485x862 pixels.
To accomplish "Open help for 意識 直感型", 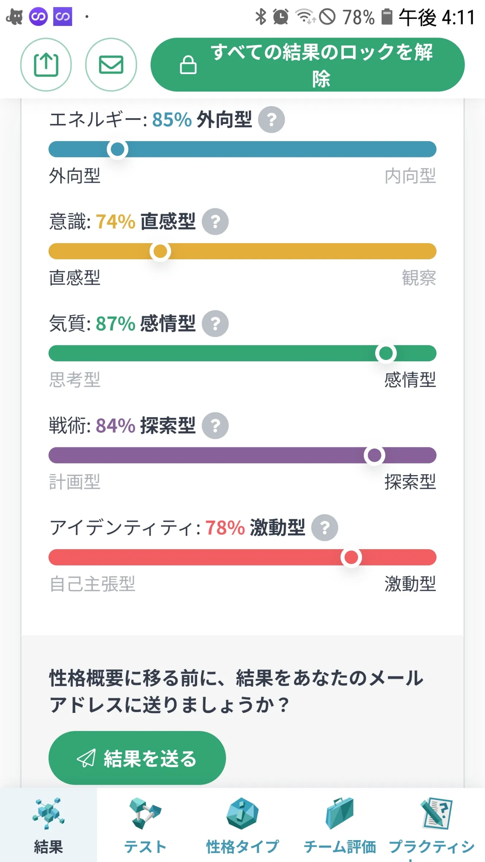I will tap(215, 222).
